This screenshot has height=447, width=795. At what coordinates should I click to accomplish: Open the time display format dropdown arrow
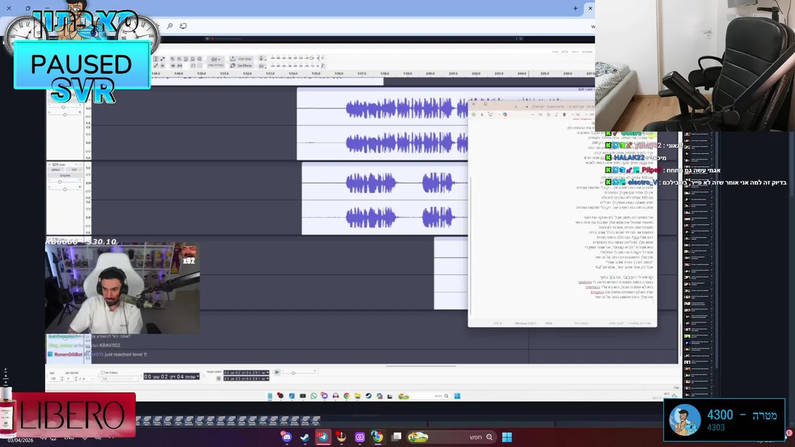(x=198, y=376)
